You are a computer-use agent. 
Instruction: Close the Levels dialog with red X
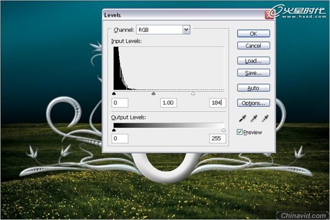tap(269, 14)
